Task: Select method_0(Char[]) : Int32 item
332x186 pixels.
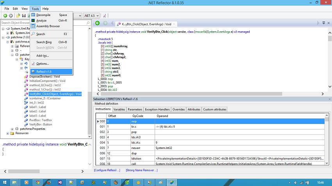Action: click(45, 85)
